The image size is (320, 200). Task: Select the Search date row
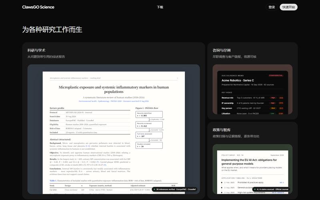coord(90,116)
